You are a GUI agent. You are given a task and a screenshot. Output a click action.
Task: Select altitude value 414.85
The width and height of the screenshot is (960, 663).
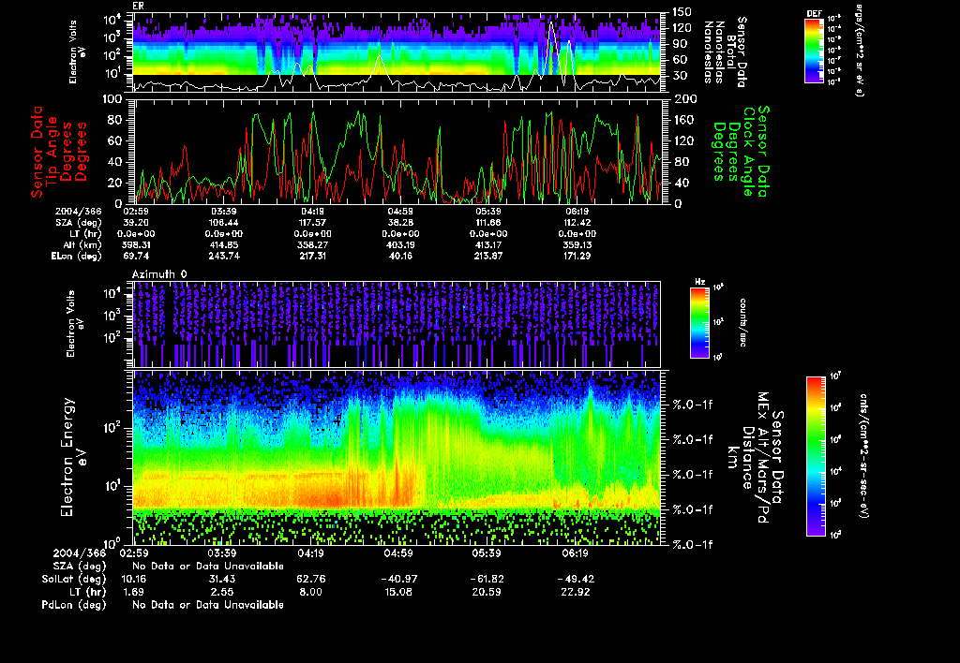(223, 244)
